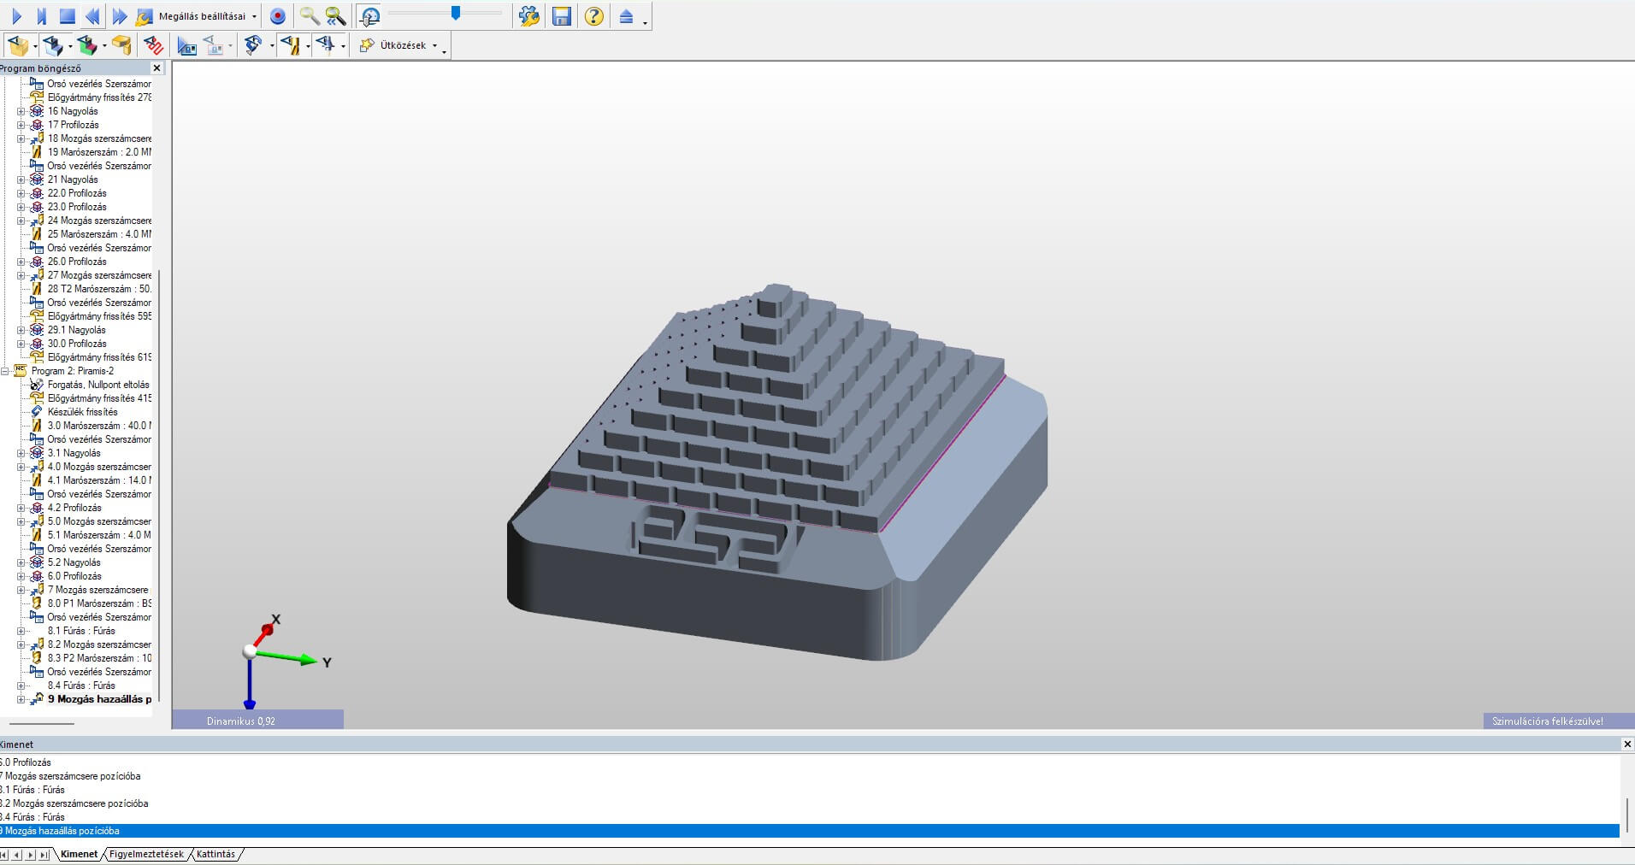Start the simulation with the Play button
The image size is (1635, 865).
(16, 16)
